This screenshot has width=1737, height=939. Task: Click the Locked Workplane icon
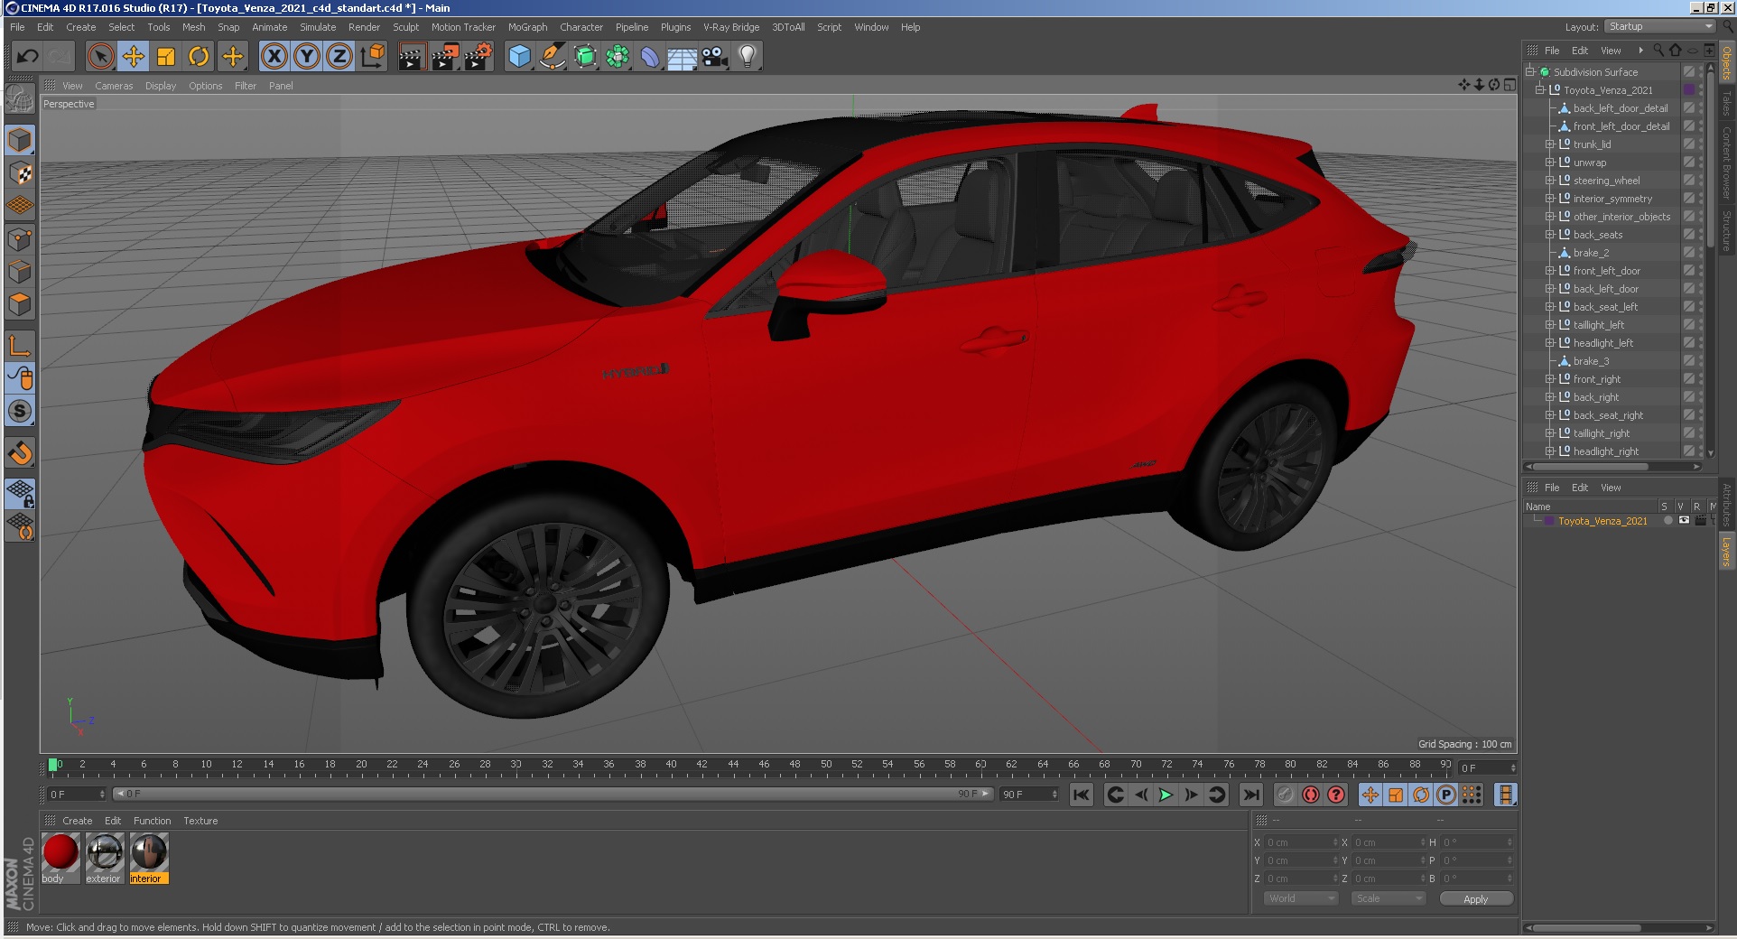click(x=20, y=493)
